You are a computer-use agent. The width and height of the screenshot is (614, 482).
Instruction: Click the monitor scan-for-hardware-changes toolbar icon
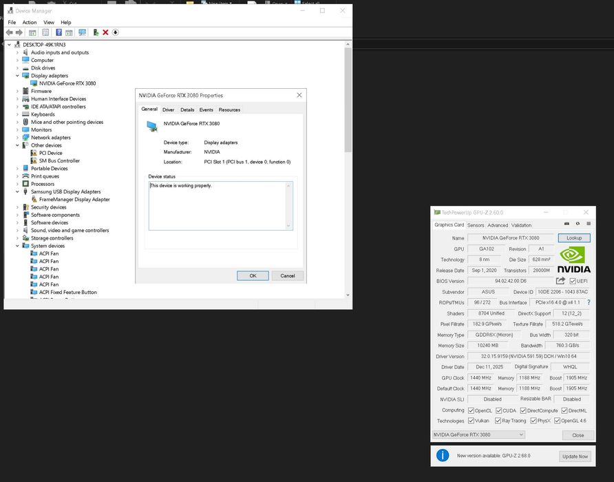[x=82, y=32]
